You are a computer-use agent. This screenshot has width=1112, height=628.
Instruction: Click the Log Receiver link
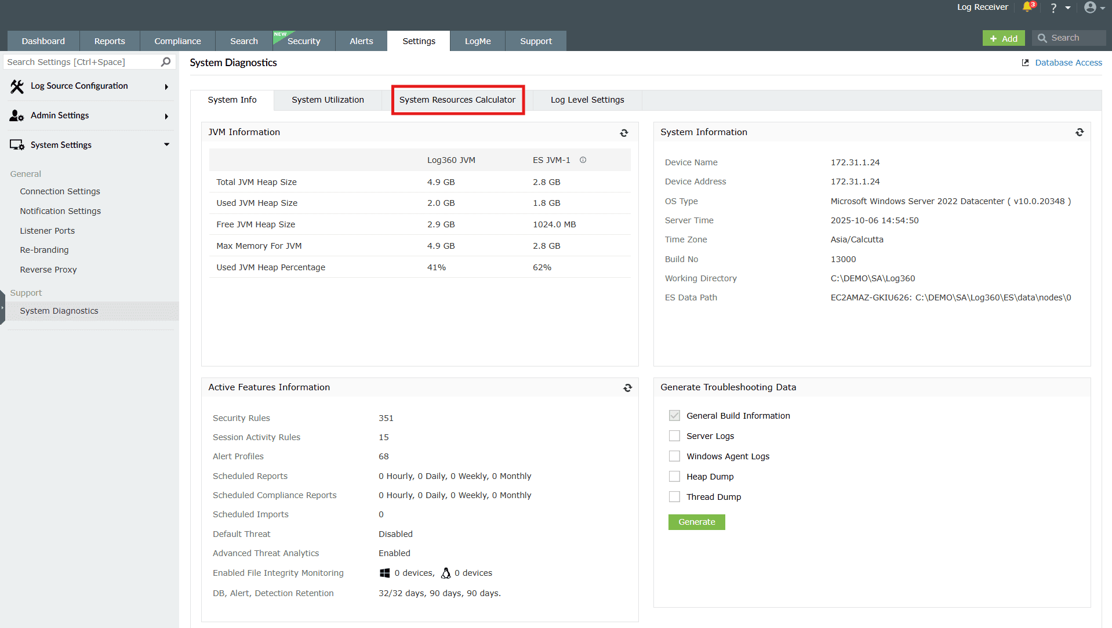(982, 7)
